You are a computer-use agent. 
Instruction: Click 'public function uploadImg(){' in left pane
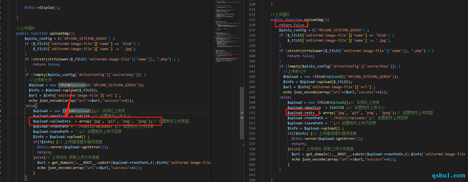pyautogui.click(x=45, y=33)
